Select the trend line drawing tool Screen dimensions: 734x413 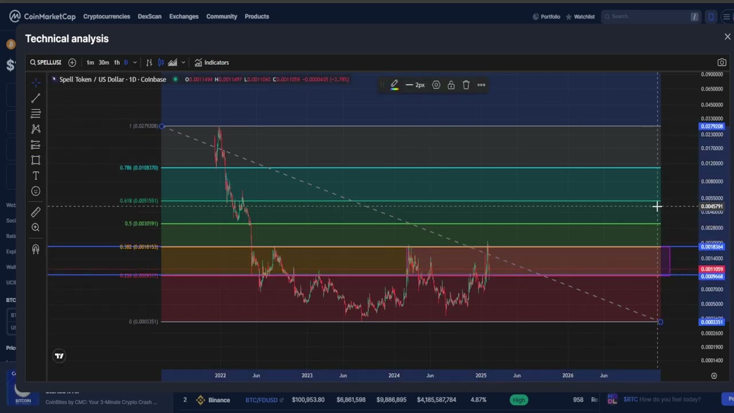(36, 98)
